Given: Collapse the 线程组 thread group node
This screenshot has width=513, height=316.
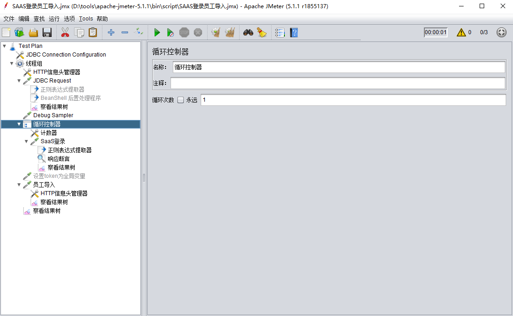Looking at the screenshot, I should click(x=12, y=63).
